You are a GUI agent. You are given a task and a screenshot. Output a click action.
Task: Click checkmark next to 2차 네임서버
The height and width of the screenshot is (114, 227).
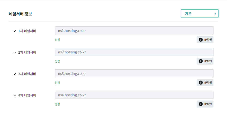coord(15,53)
